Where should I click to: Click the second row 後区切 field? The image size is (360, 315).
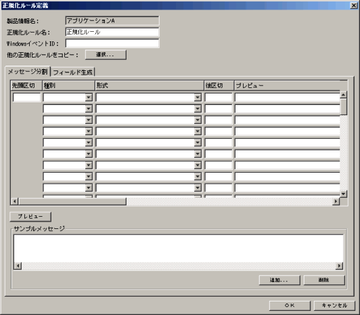click(219, 108)
